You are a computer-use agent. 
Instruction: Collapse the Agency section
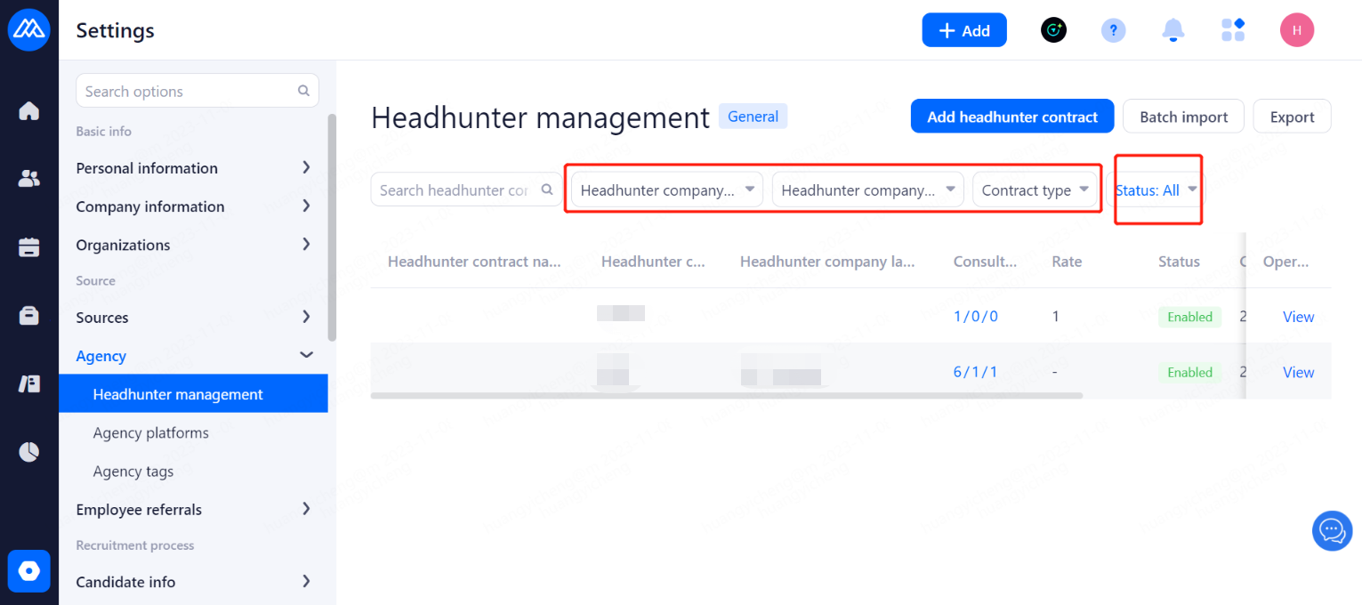193,356
